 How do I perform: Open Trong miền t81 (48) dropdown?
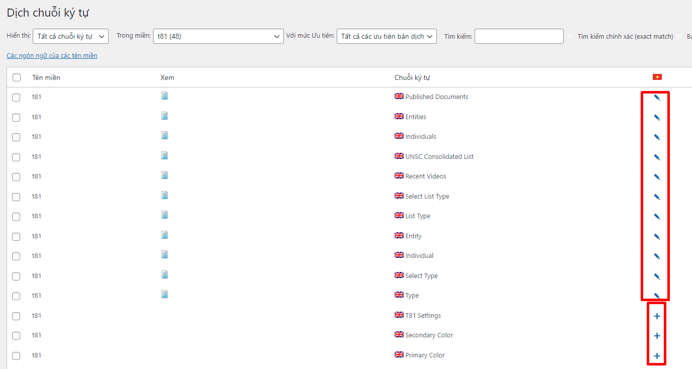[218, 36]
